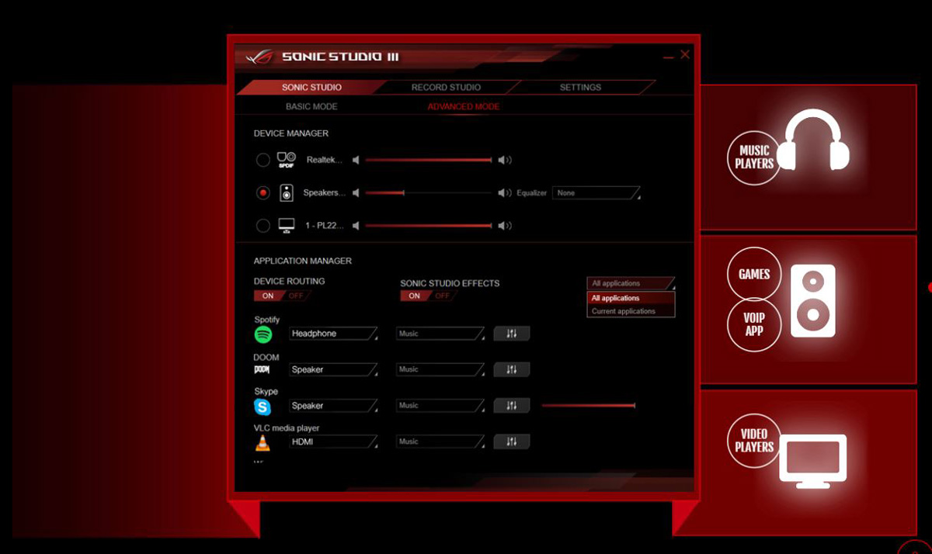Mute the Speakers device with low-volume icon

(x=356, y=192)
